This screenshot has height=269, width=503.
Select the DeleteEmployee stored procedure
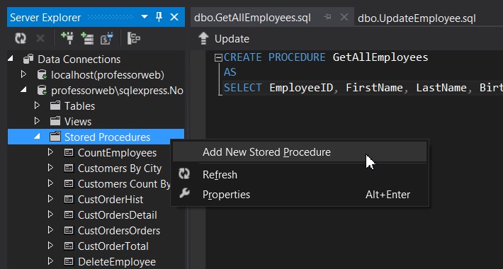pos(117,262)
